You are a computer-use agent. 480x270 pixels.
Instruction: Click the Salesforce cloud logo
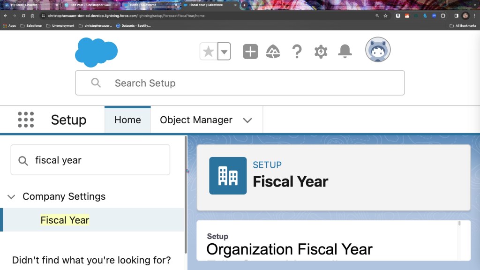point(96,52)
